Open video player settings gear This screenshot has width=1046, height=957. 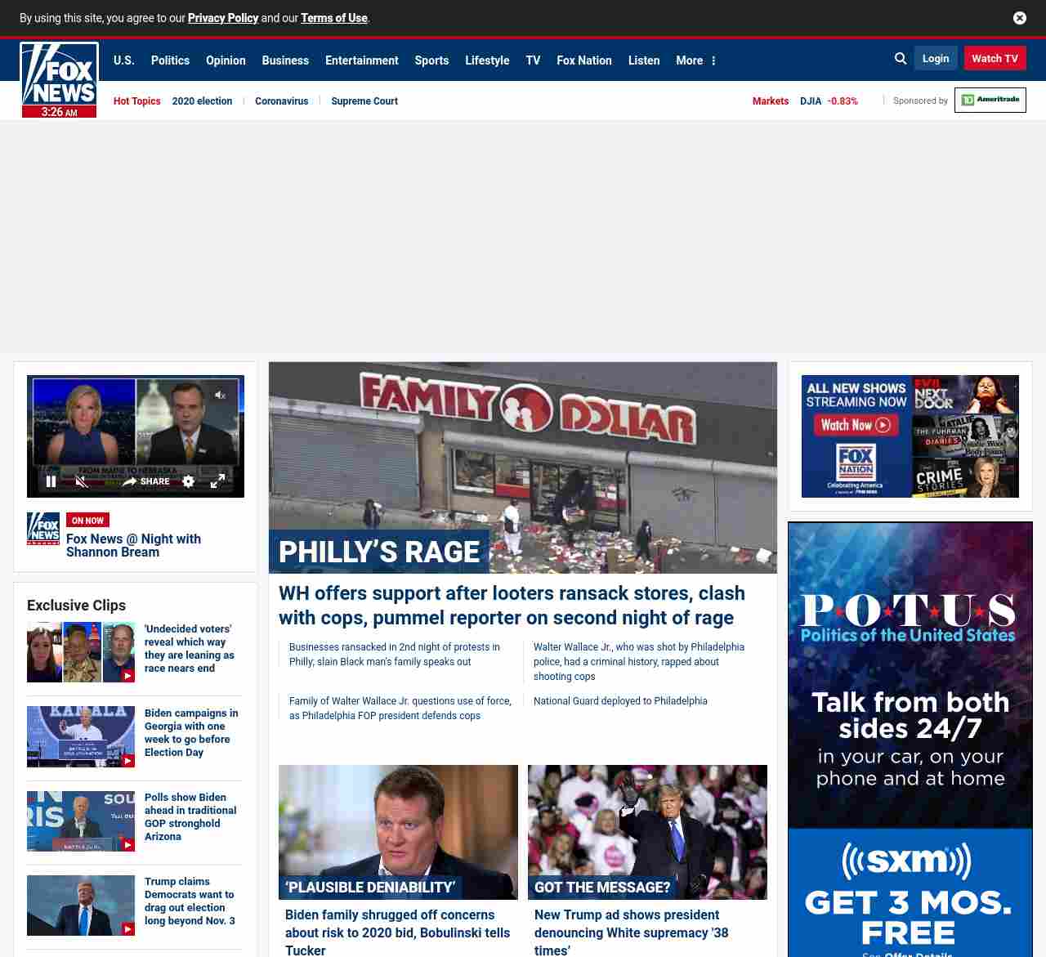coord(189,481)
